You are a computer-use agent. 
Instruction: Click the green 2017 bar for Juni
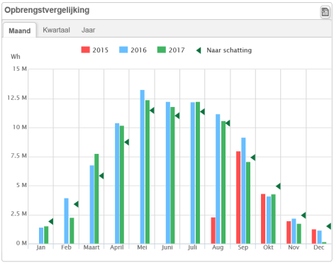pyautogui.click(x=172, y=175)
